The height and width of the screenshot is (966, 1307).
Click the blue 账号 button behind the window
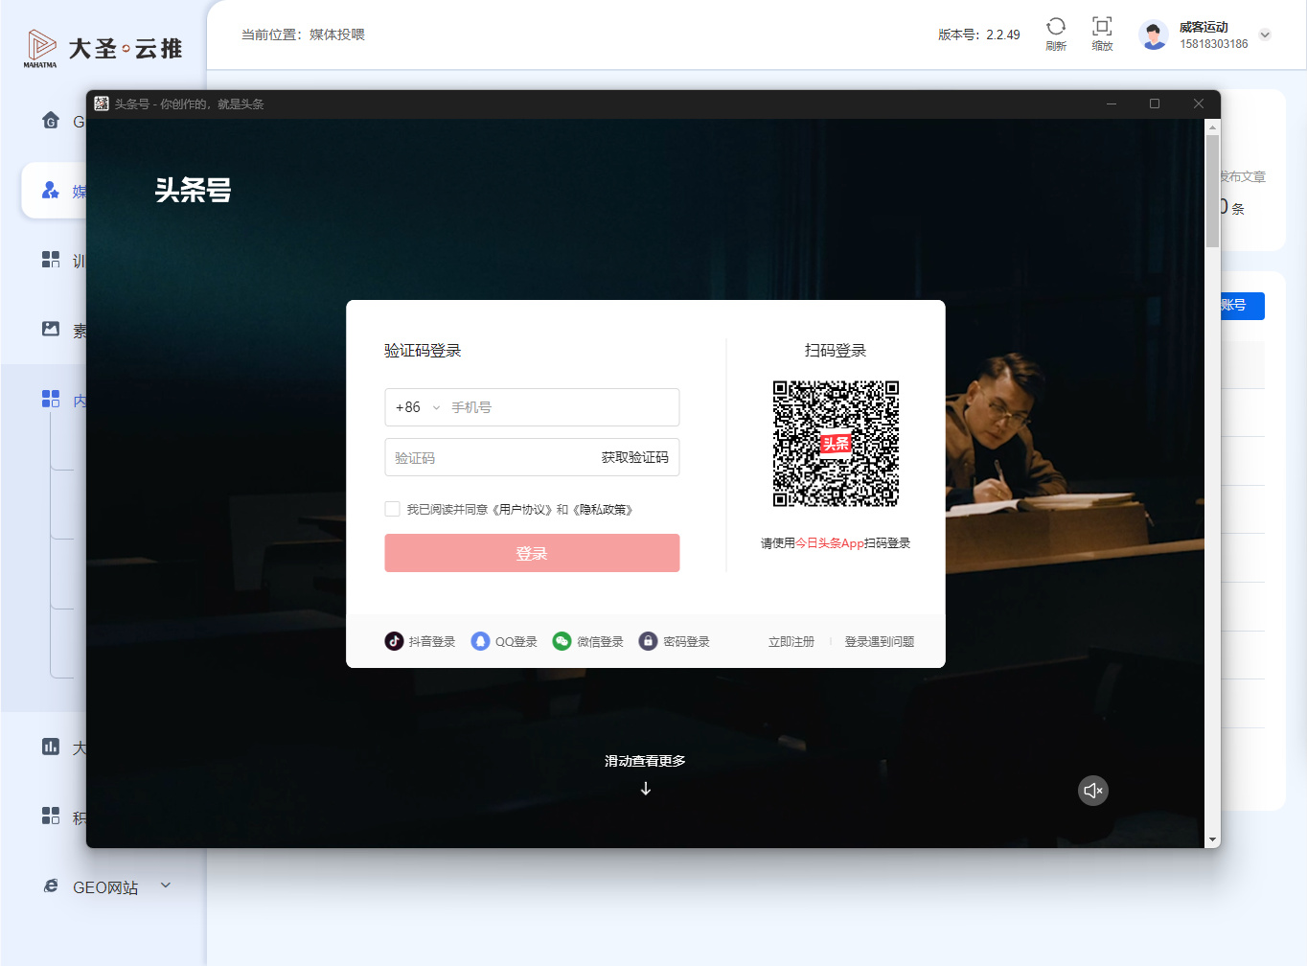(1242, 306)
